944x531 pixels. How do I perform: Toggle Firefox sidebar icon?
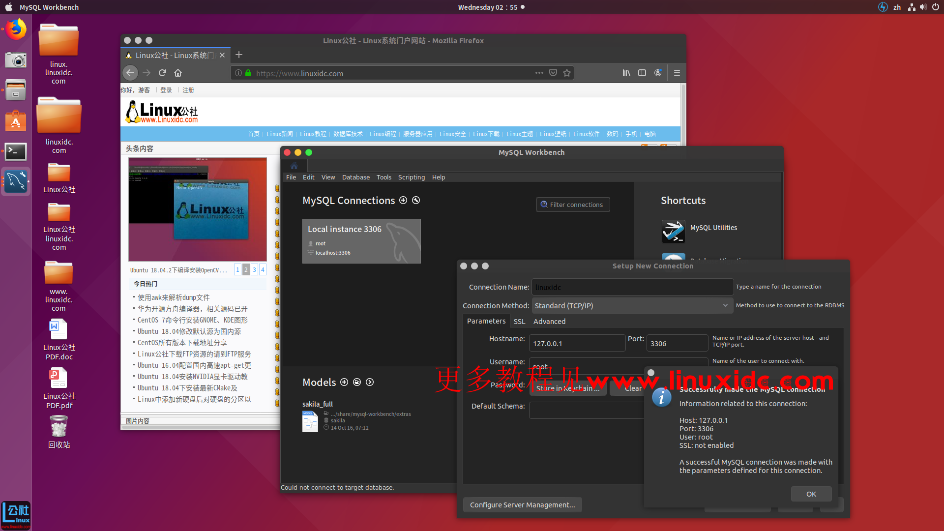tap(642, 73)
